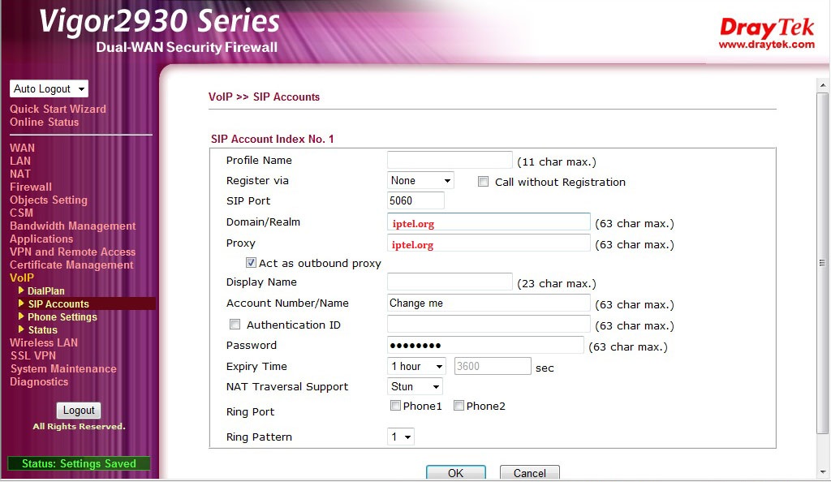The height and width of the screenshot is (482, 831).
Task: Open the Register via dropdown
Action: tap(421, 181)
